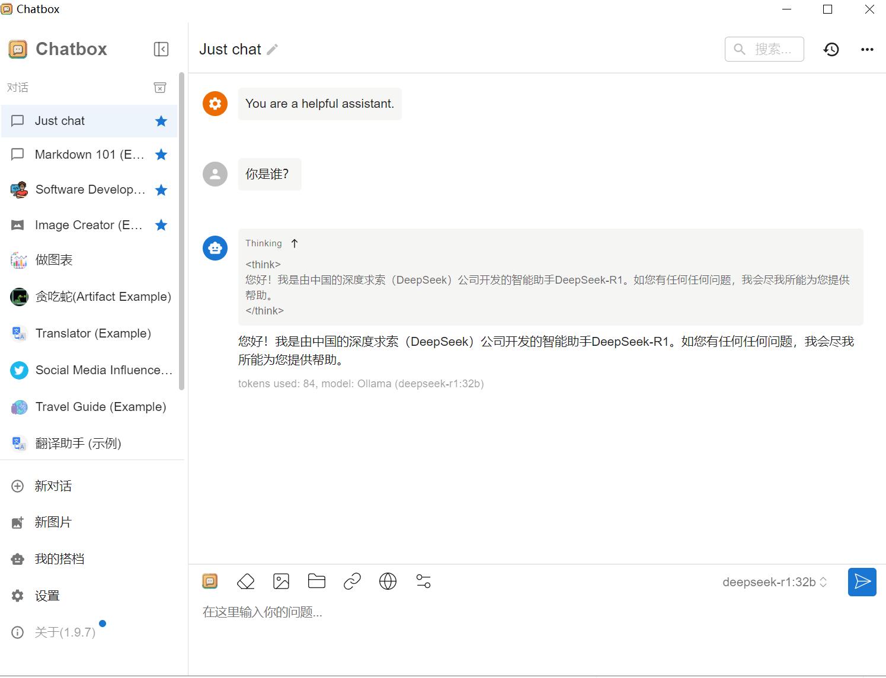Open the 贪吃蛇(Artifact Example) conversation

click(x=89, y=297)
